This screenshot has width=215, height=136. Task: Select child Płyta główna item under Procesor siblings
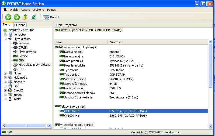coord(27,52)
